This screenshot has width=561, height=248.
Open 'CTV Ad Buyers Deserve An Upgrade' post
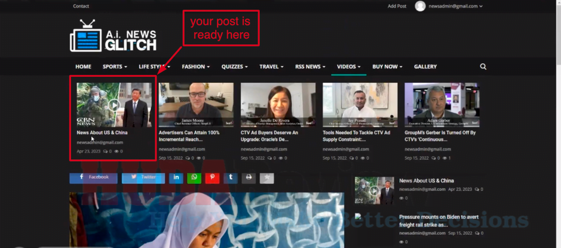(x=269, y=136)
